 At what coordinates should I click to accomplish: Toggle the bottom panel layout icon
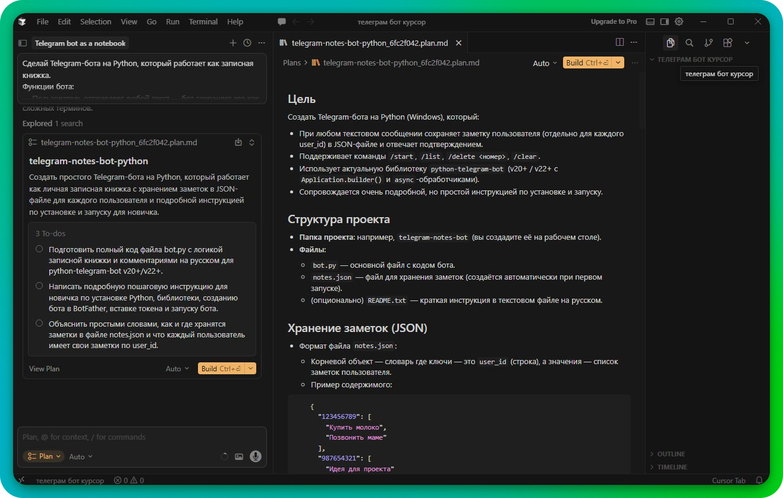[x=650, y=21]
